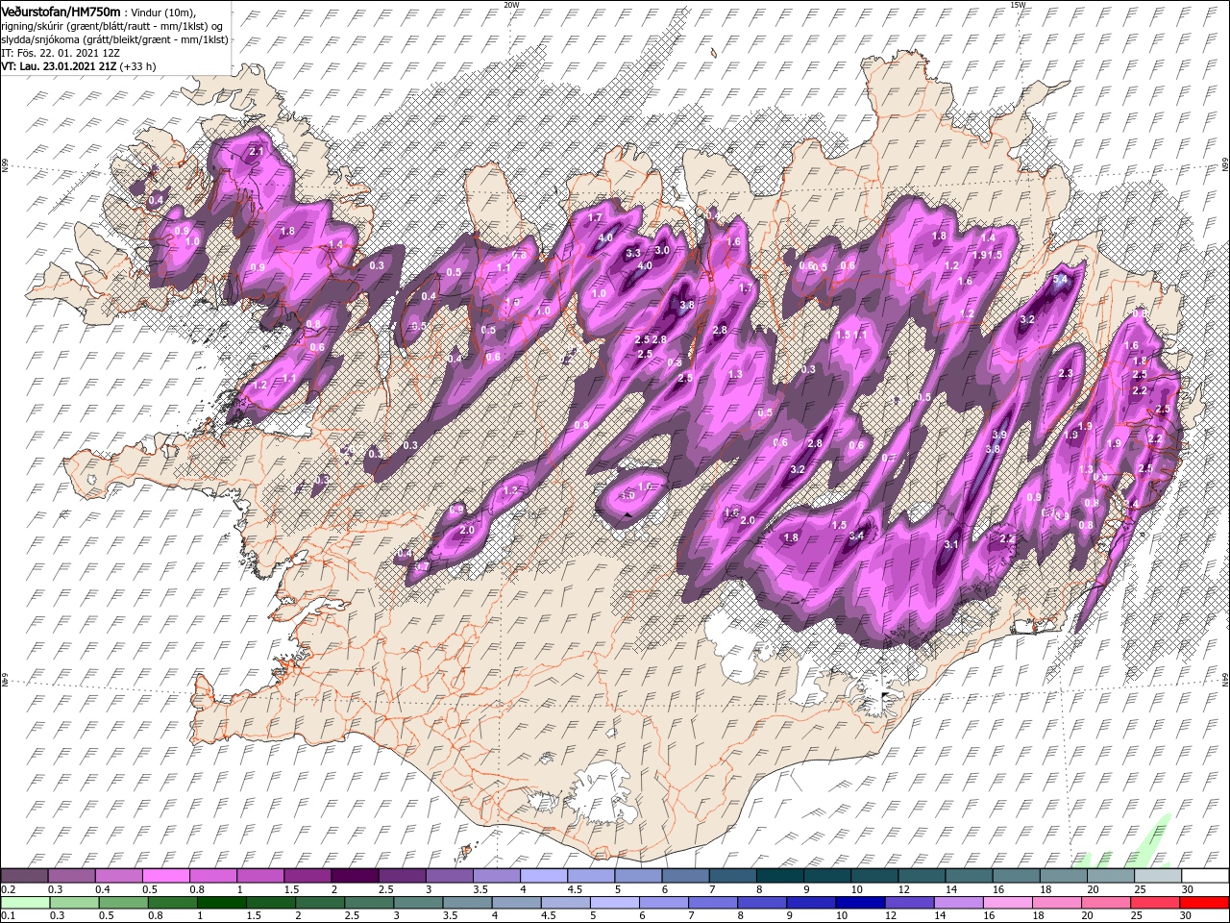The width and height of the screenshot is (1230, 923).
Task: Pick lower legend swatch between 3 and 3.5
Action: coord(418,902)
